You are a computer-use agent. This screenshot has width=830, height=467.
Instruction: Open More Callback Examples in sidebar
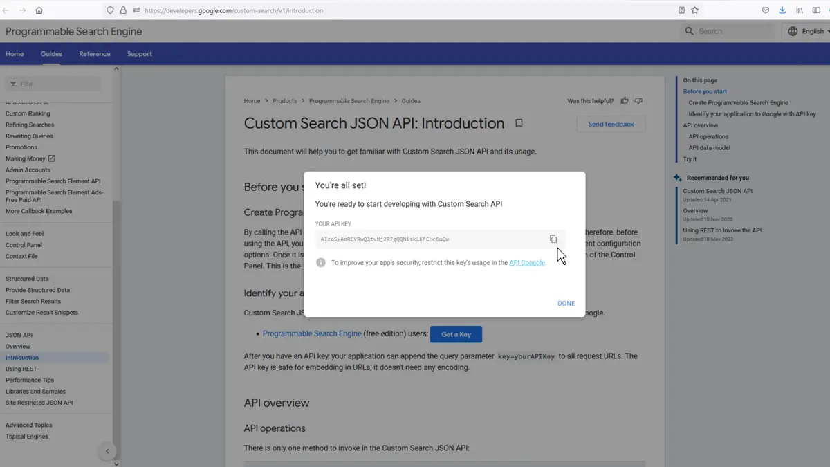click(39, 211)
